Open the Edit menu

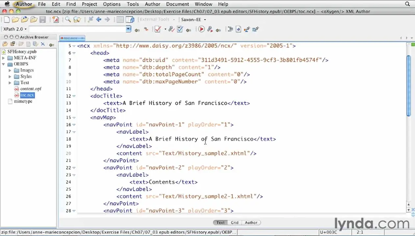pyautogui.click(x=56, y=4)
